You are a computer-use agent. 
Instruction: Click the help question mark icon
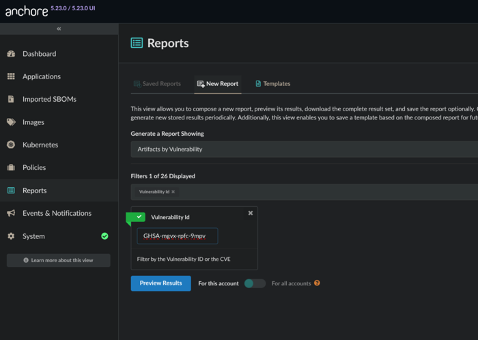coord(317,283)
